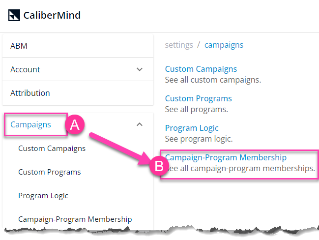
Task: Select Campaigns in the sidebar
Action: pyautogui.click(x=30, y=124)
